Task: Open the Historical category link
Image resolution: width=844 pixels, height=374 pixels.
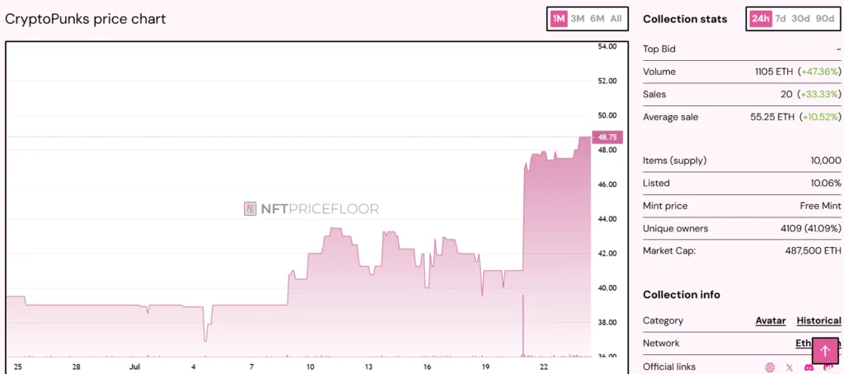Action: tap(818, 320)
